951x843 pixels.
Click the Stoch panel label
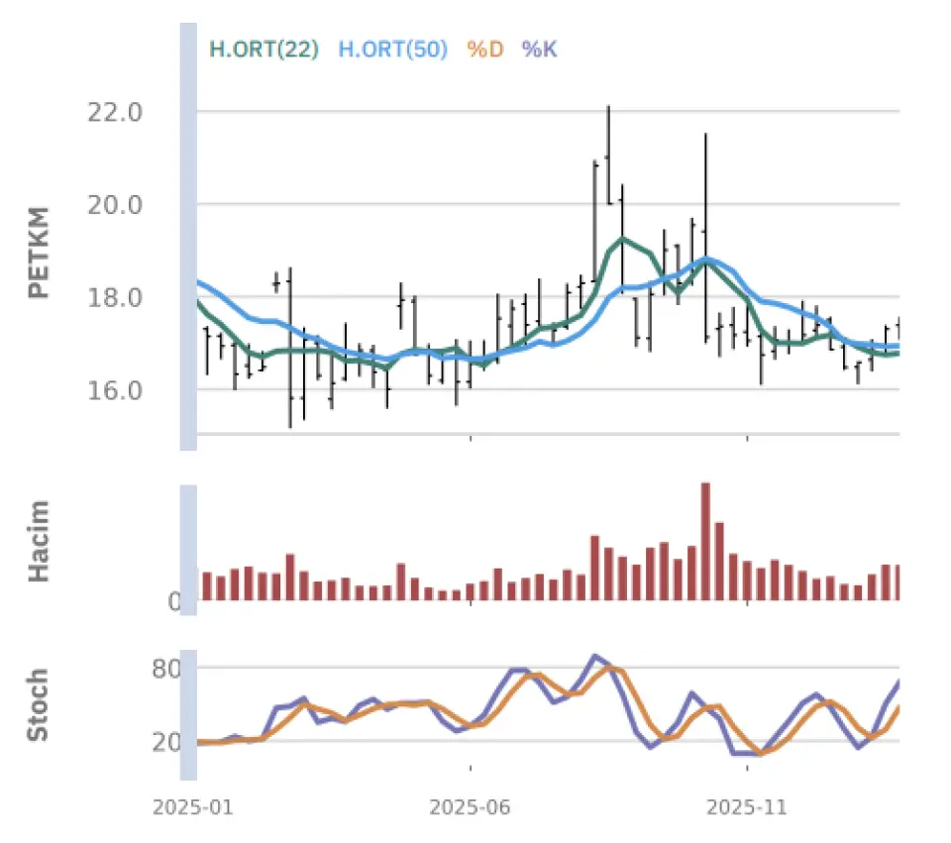(39, 705)
